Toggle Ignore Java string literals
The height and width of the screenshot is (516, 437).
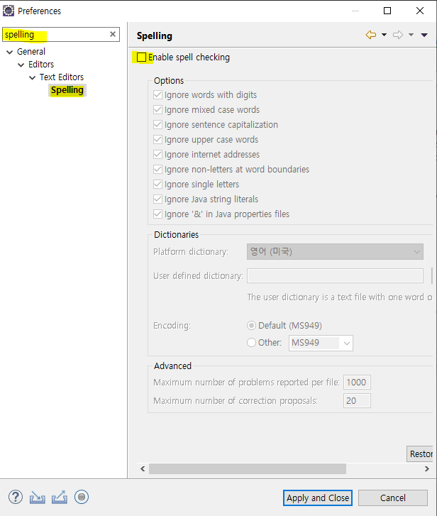coord(157,199)
